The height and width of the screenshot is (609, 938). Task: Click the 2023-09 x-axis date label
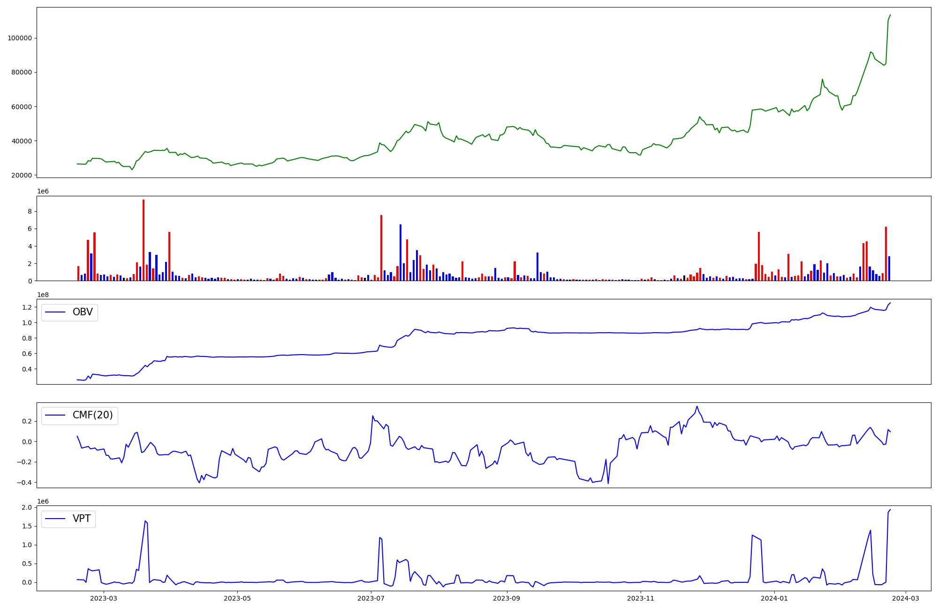pyautogui.click(x=507, y=598)
